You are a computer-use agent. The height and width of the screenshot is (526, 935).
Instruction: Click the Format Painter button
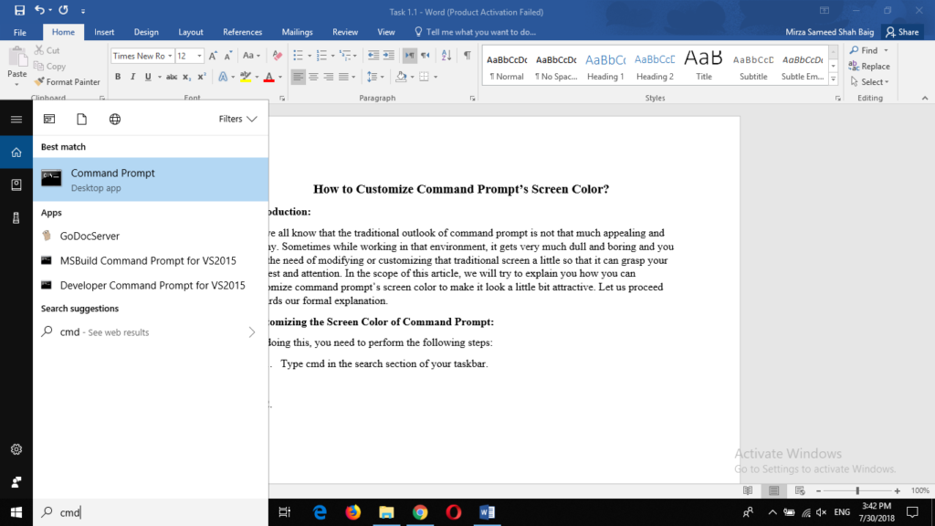68,81
